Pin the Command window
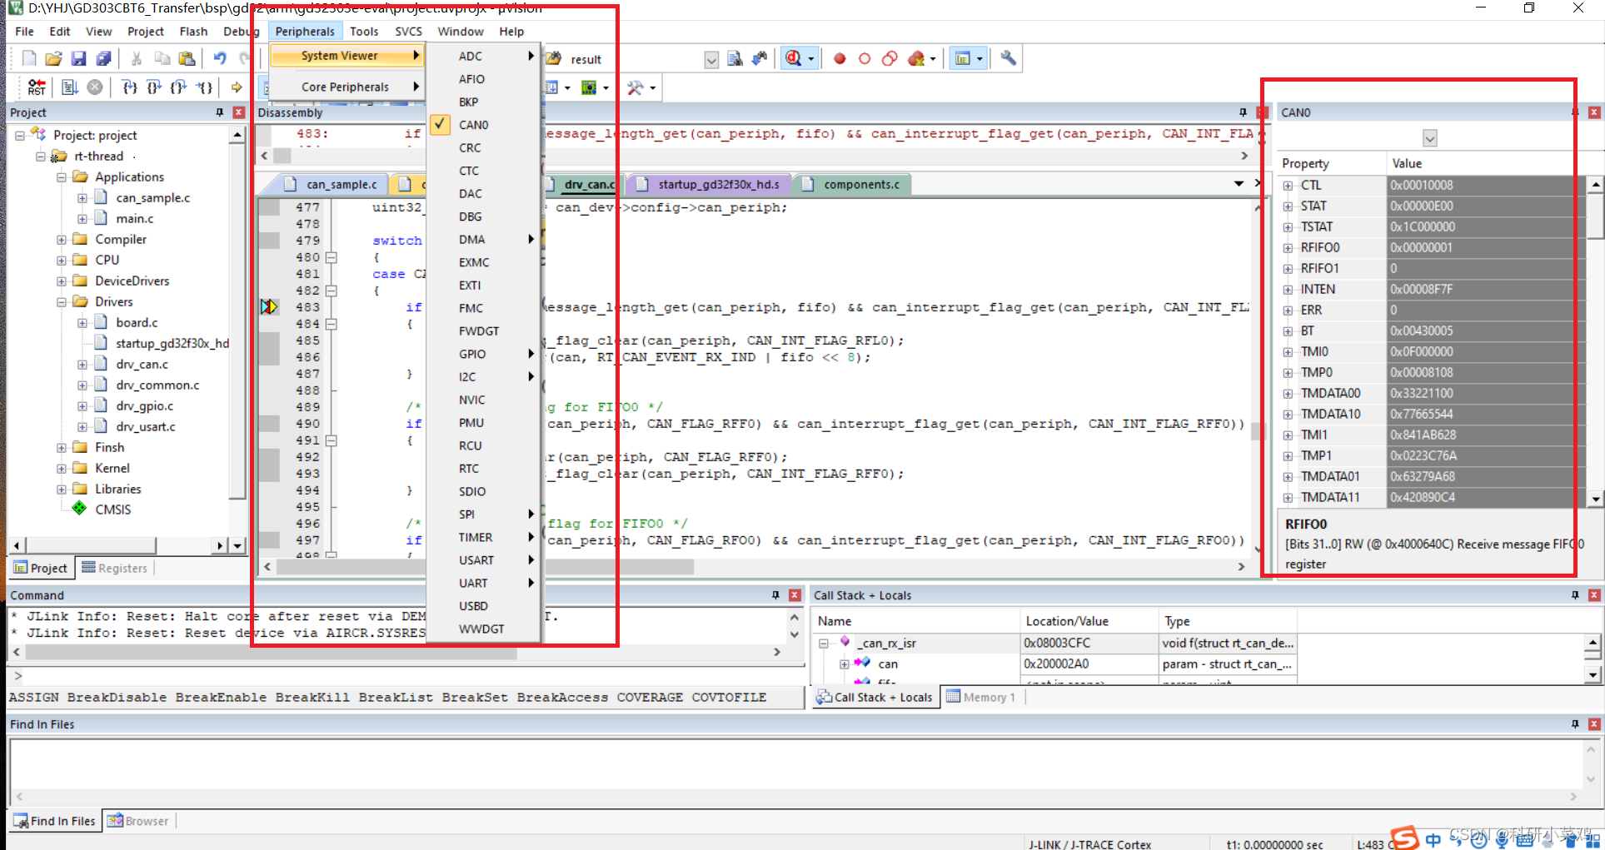 pyautogui.click(x=775, y=595)
